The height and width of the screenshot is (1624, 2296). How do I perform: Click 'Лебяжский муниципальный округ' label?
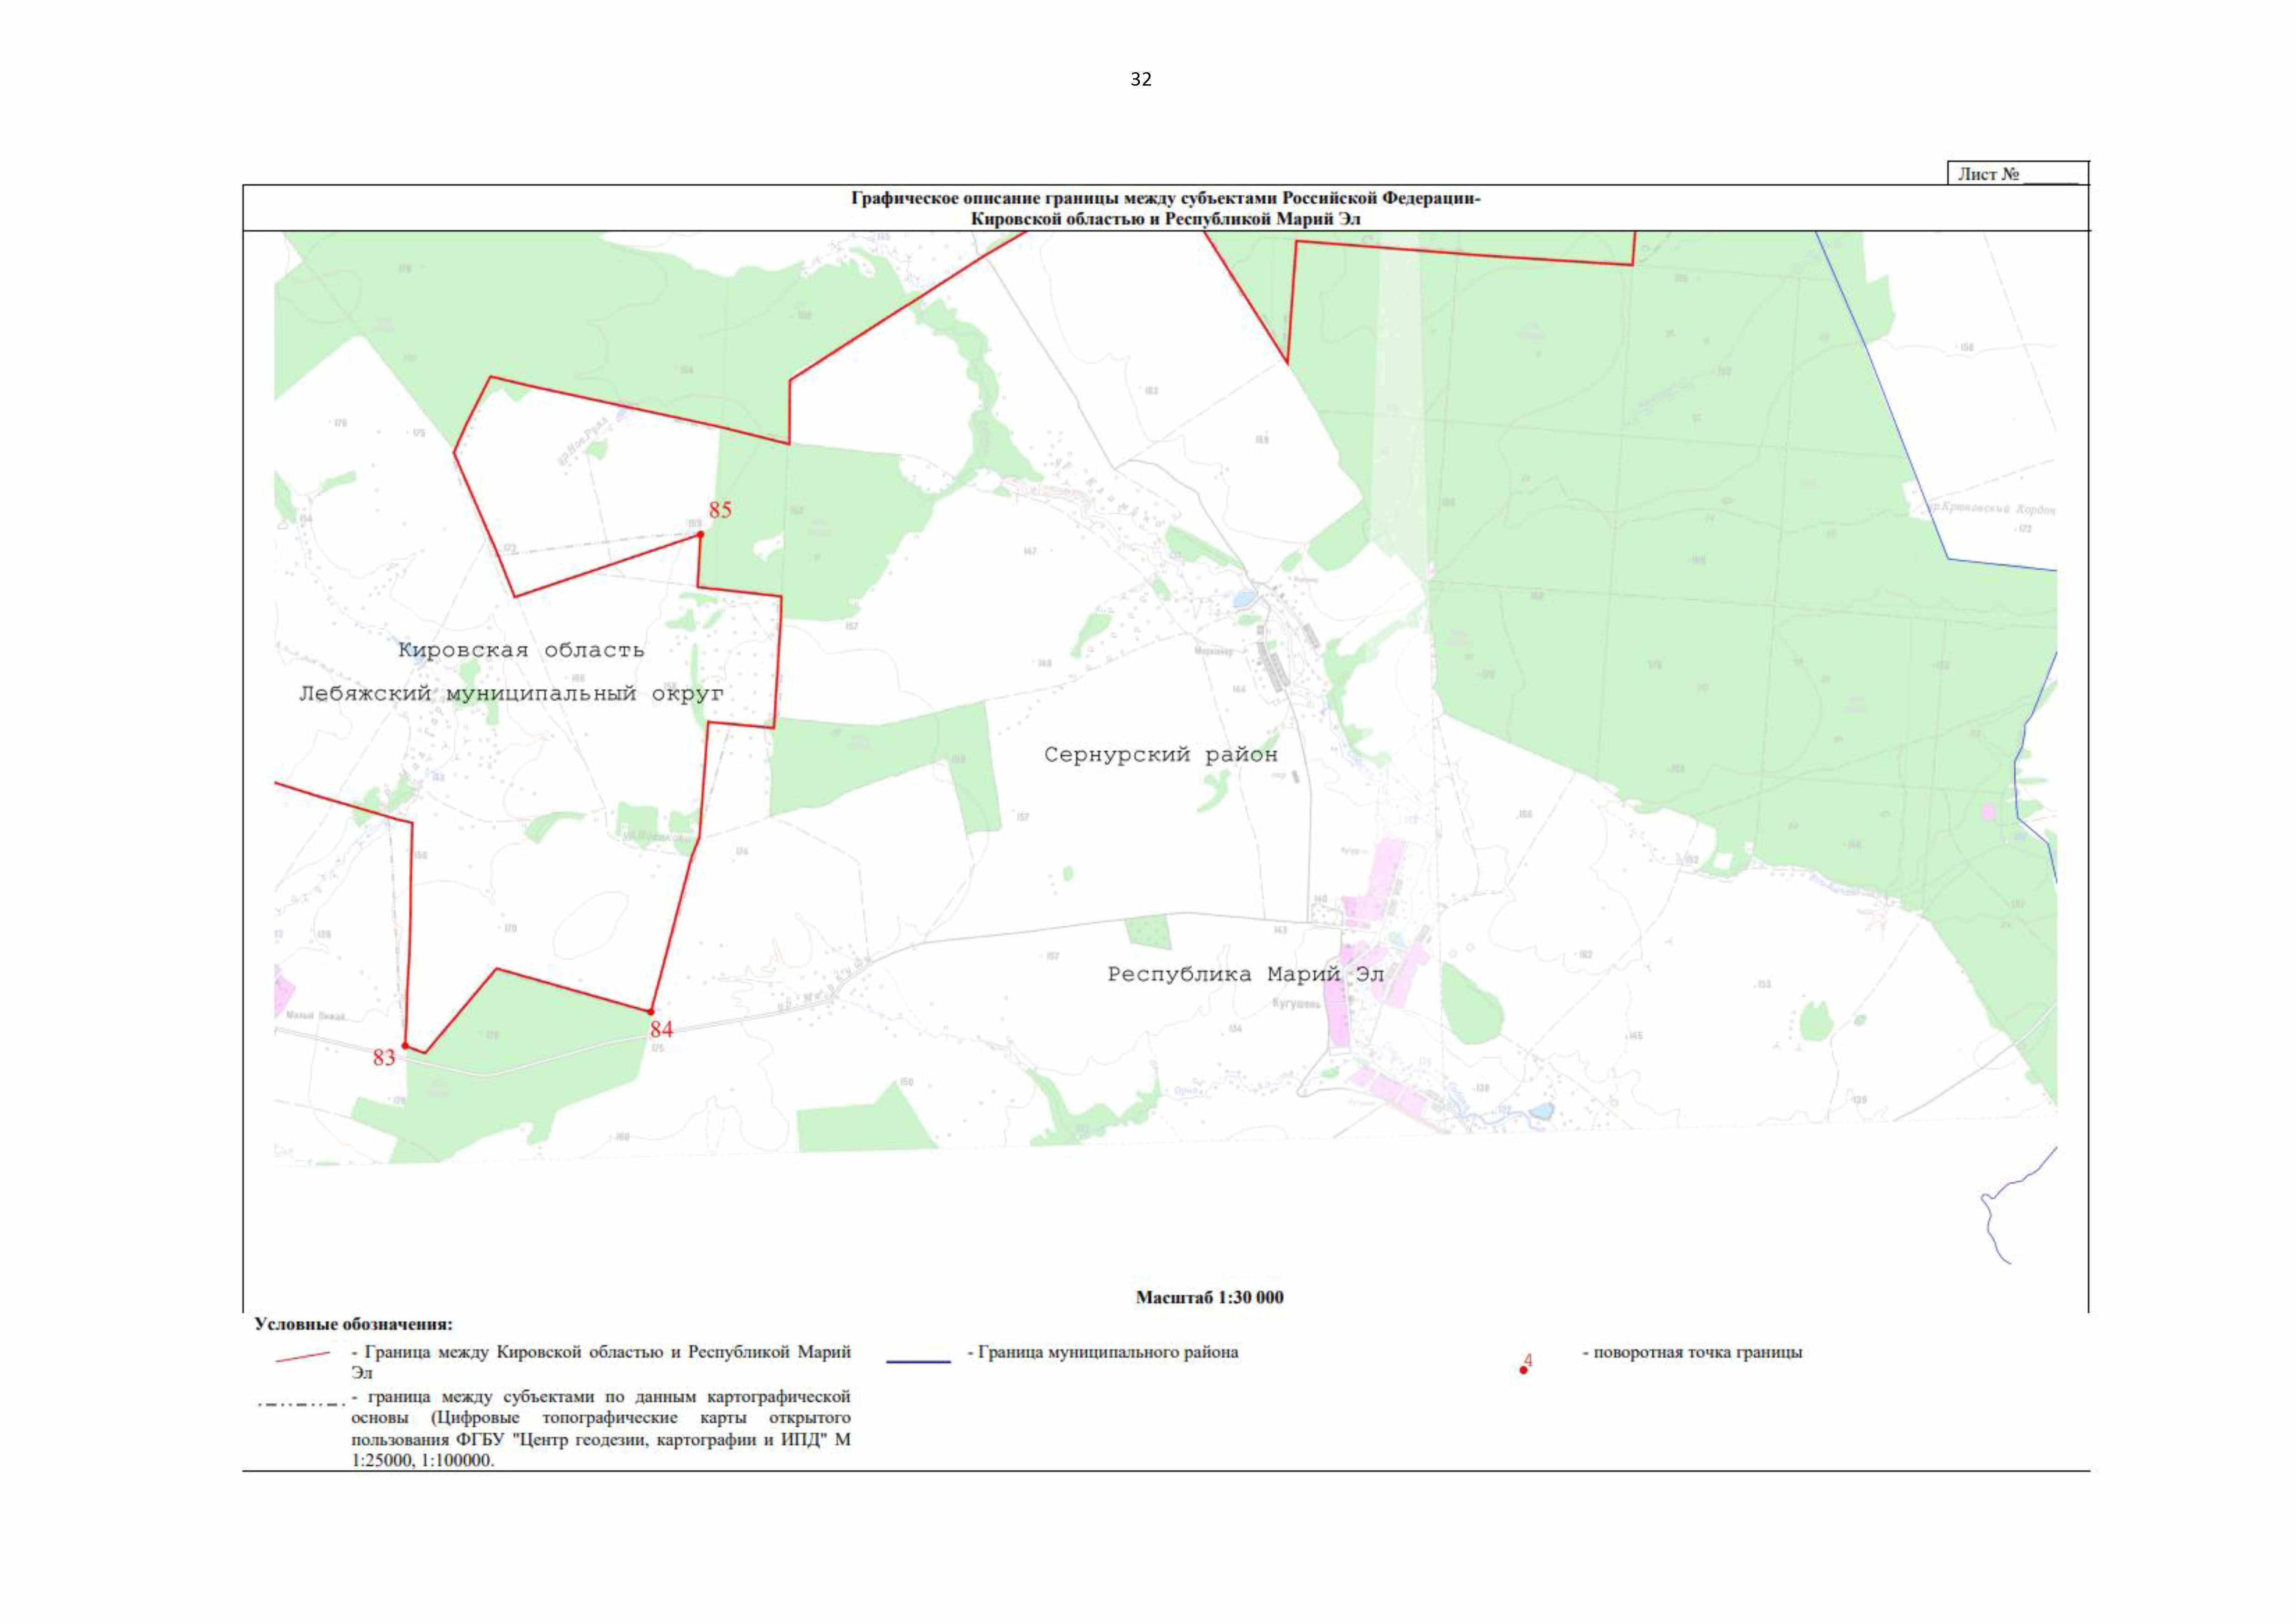pyautogui.click(x=511, y=693)
